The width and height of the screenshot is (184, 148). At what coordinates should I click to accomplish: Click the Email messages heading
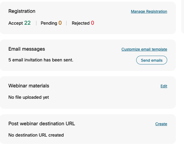point(26,49)
